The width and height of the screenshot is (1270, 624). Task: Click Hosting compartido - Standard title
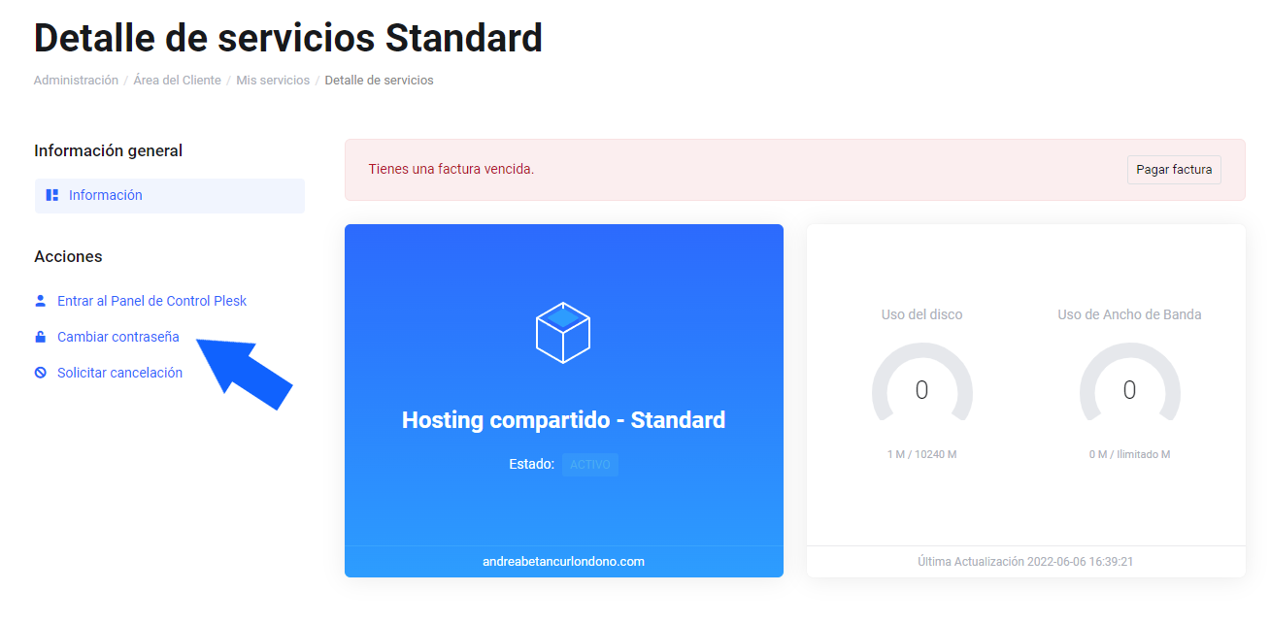[563, 420]
